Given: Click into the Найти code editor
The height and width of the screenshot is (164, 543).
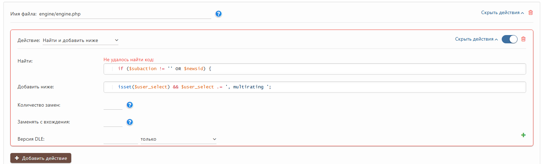Looking at the screenshot, I should tap(315, 69).
